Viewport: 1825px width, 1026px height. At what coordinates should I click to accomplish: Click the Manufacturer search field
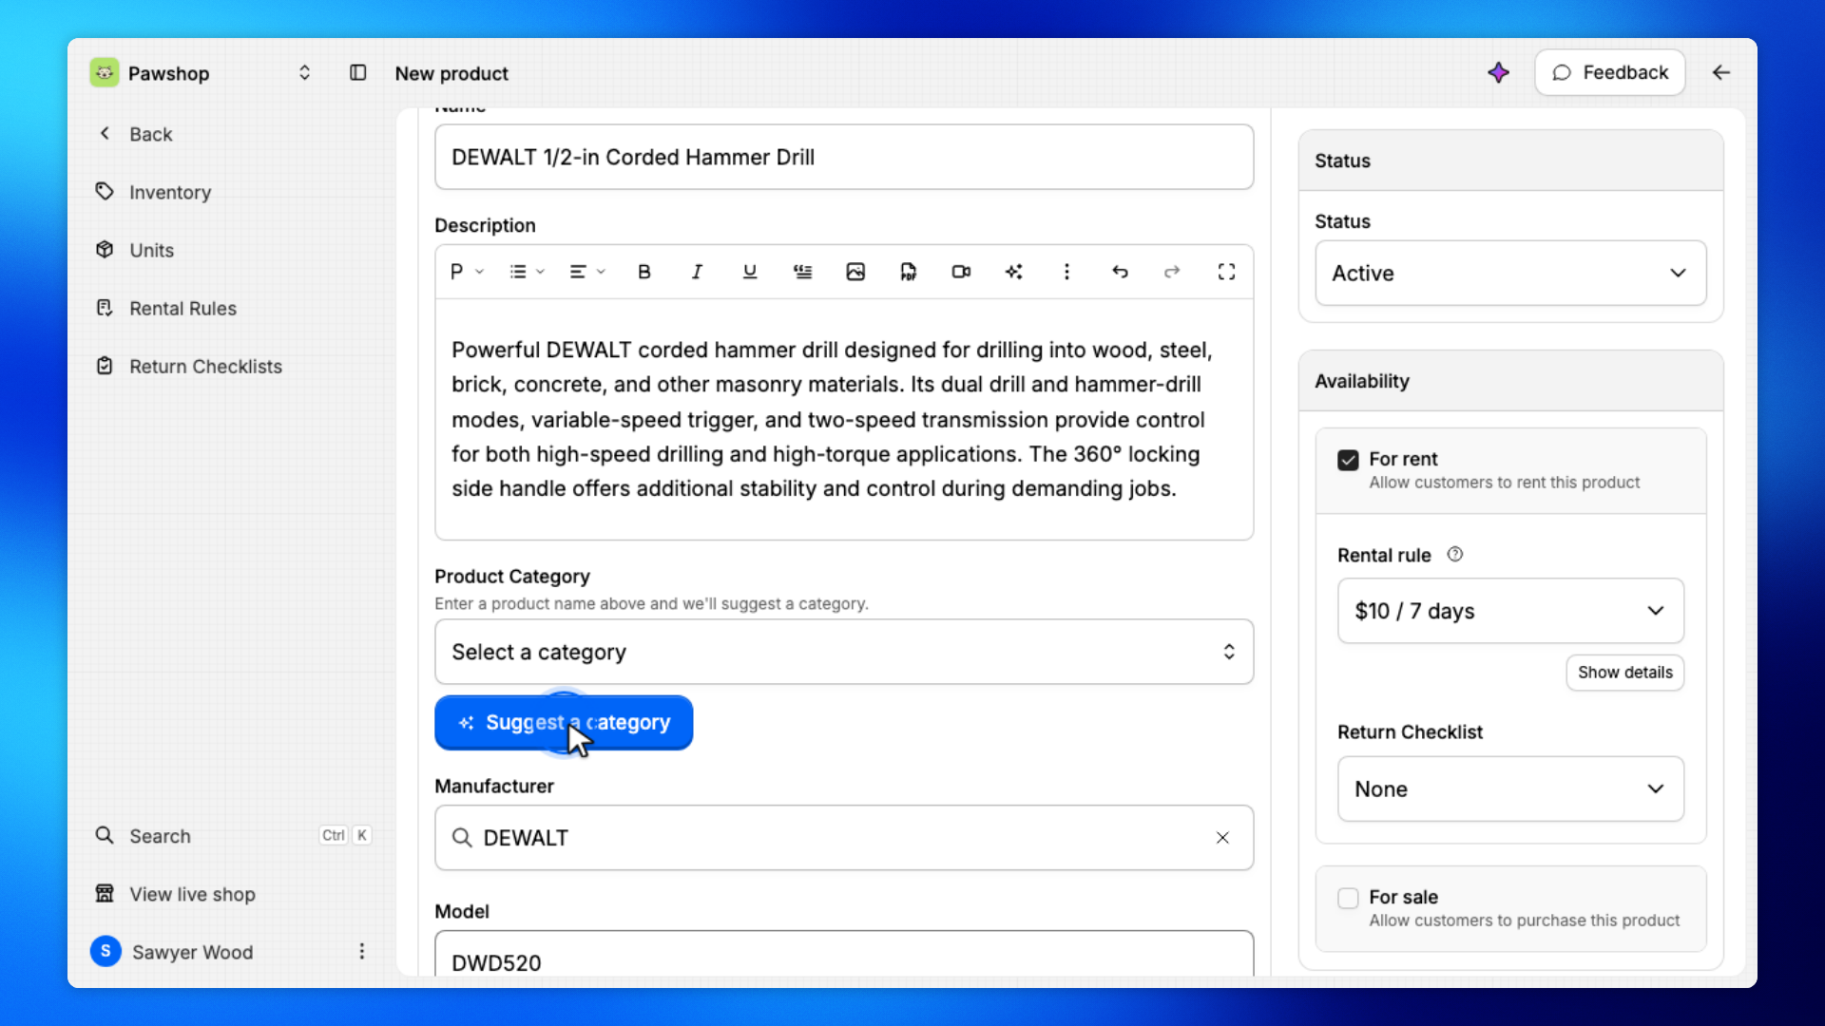coord(844,838)
